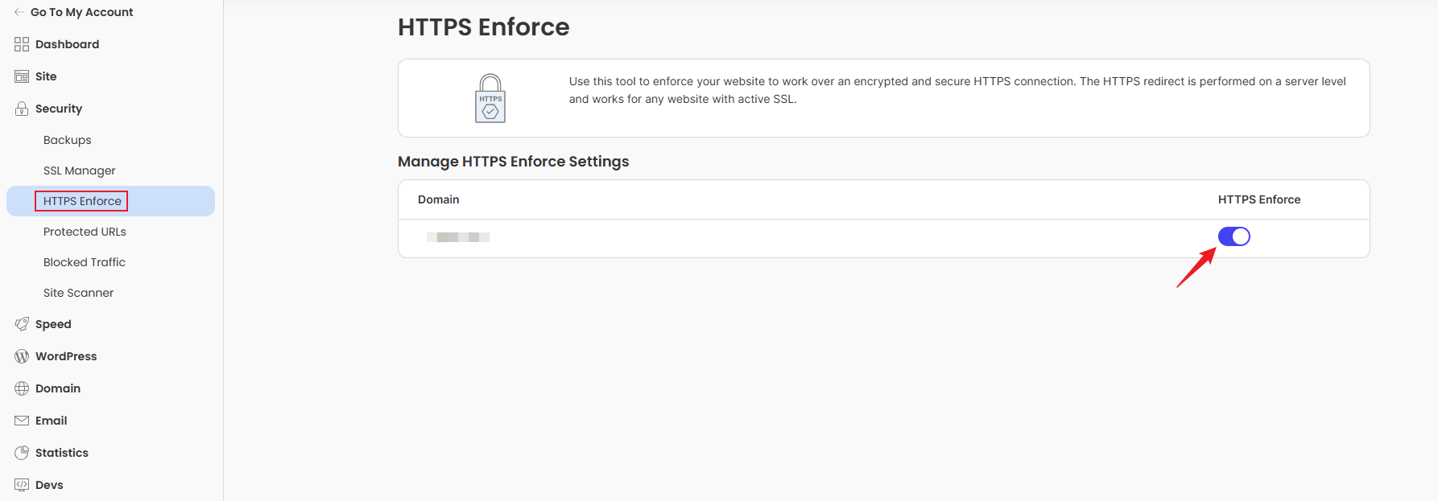Open SSL Manager from sidebar
1438x501 pixels.
click(x=80, y=170)
